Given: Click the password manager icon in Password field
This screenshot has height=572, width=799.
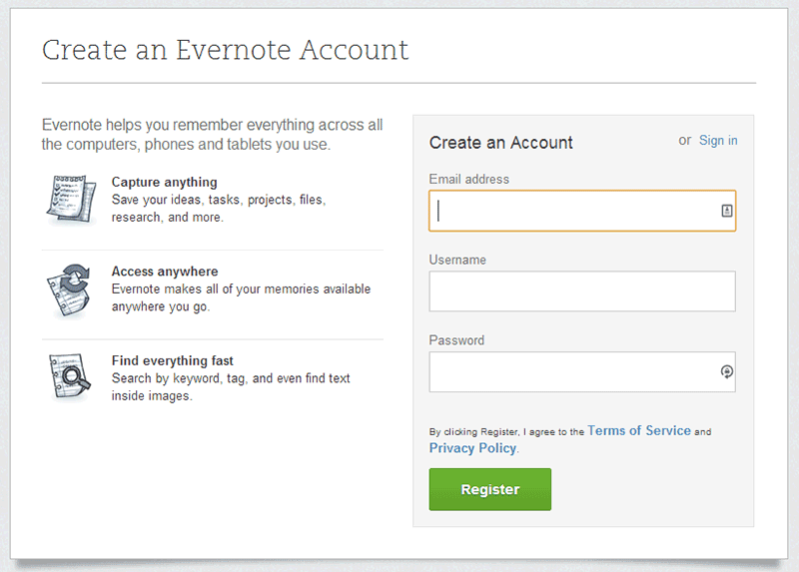Looking at the screenshot, I should coord(727,371).
